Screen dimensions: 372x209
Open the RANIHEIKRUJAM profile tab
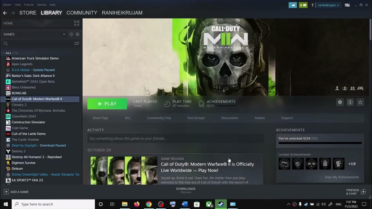[x=122, y=13]
